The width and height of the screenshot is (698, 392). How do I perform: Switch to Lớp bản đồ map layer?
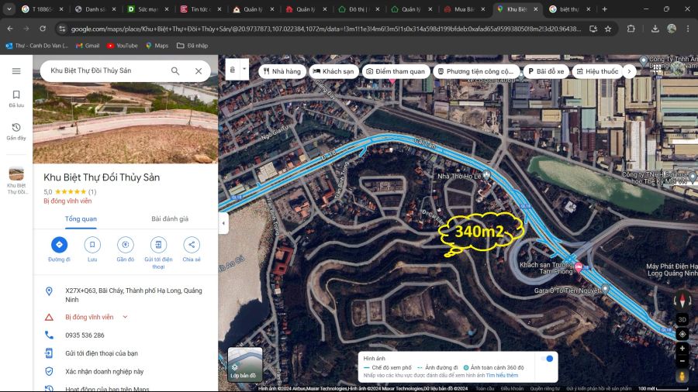click(x=244, y=365)
